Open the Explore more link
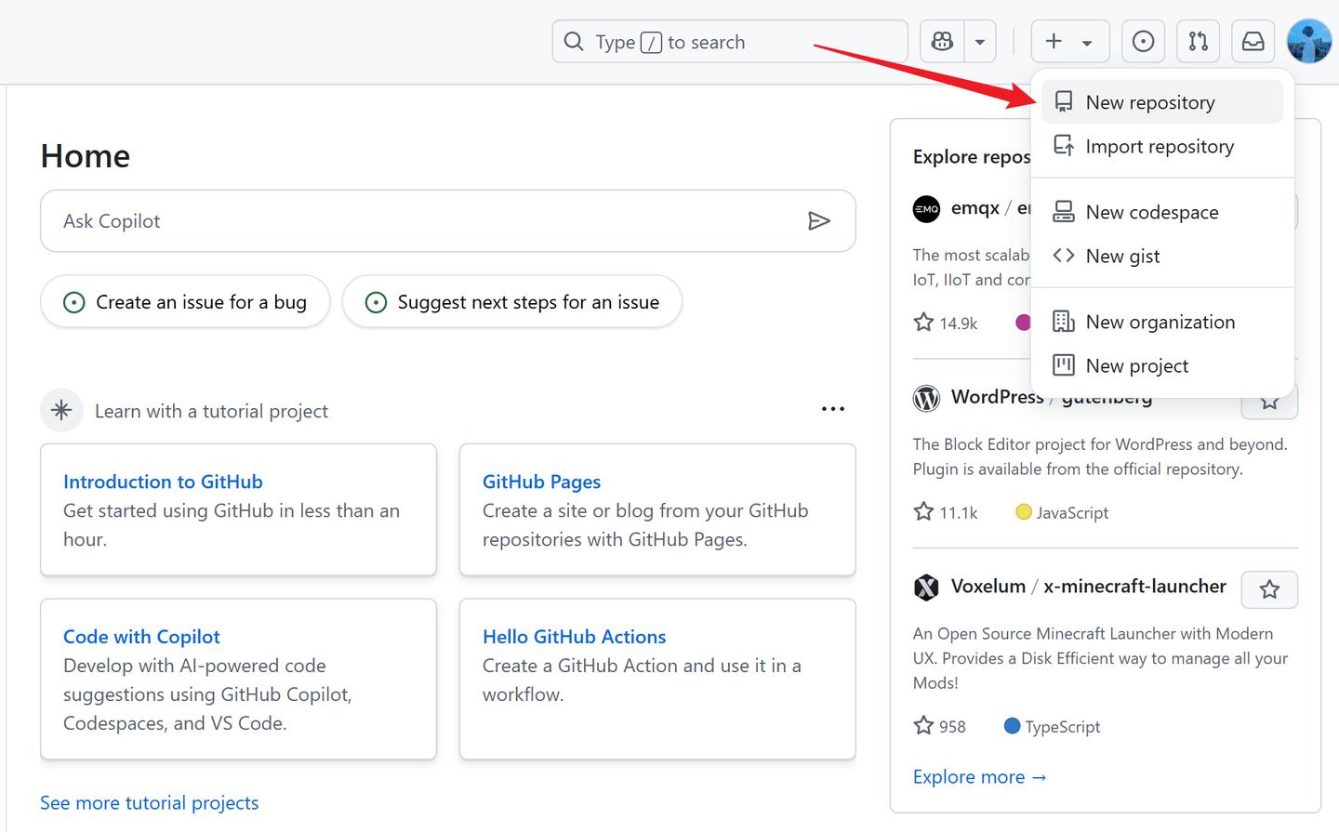1339x832 pixels. pos(979,777)
